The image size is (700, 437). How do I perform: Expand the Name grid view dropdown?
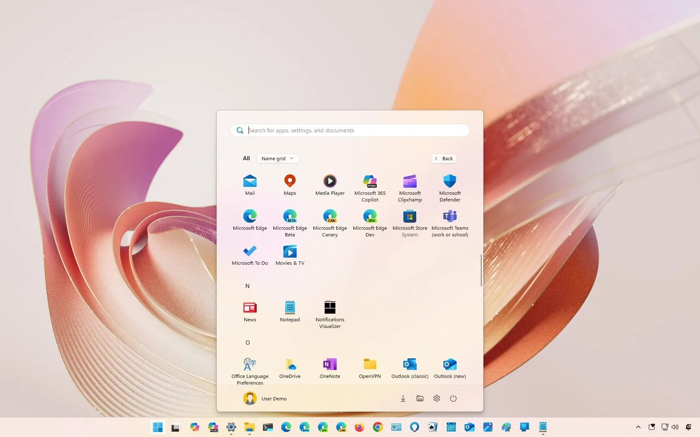point(277,159)
